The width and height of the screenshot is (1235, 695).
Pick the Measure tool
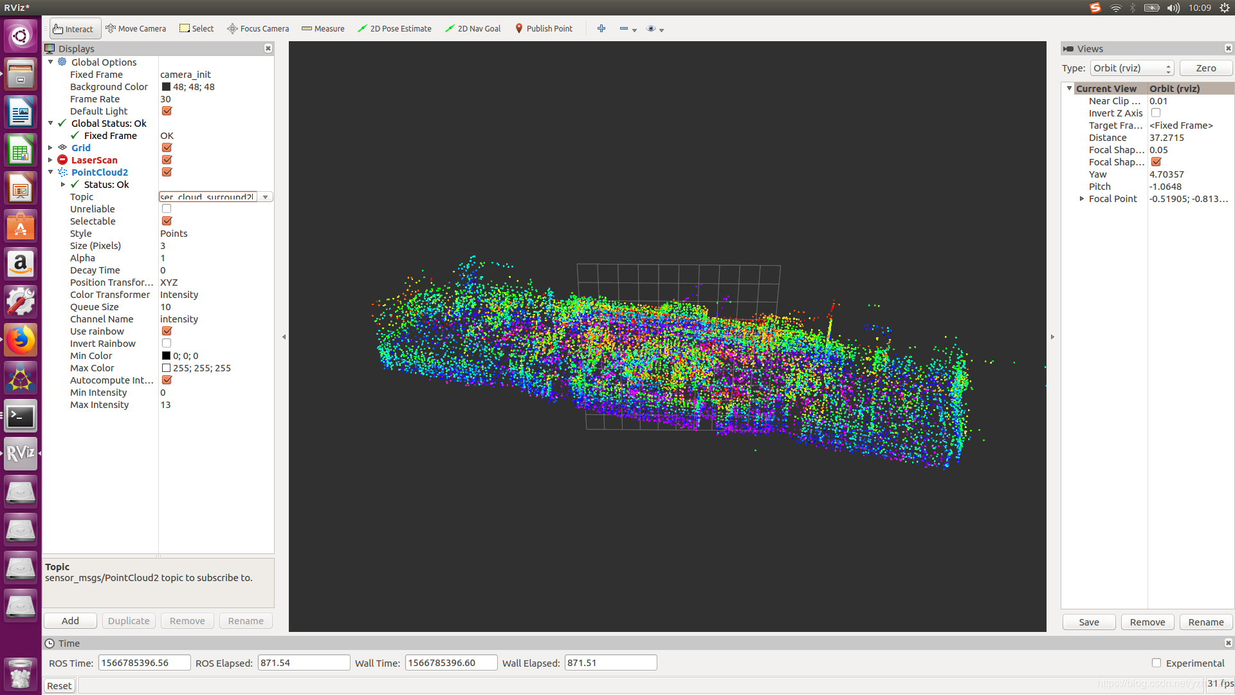tap(323, 29)
